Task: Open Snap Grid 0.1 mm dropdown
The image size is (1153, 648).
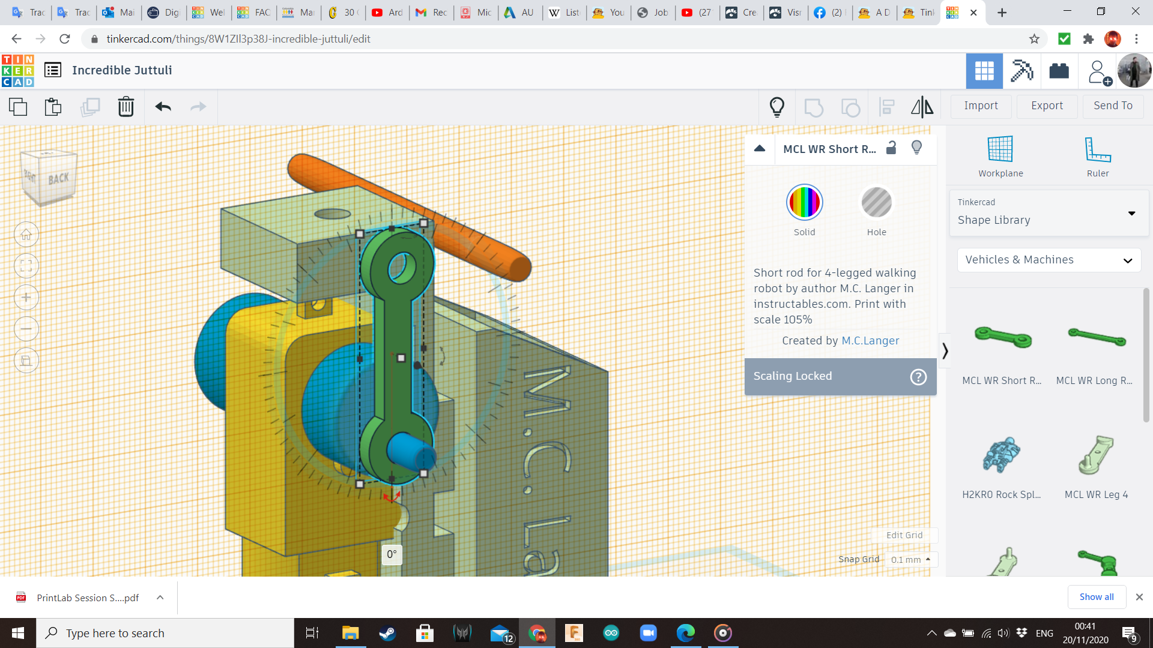Action: [910, 559]
